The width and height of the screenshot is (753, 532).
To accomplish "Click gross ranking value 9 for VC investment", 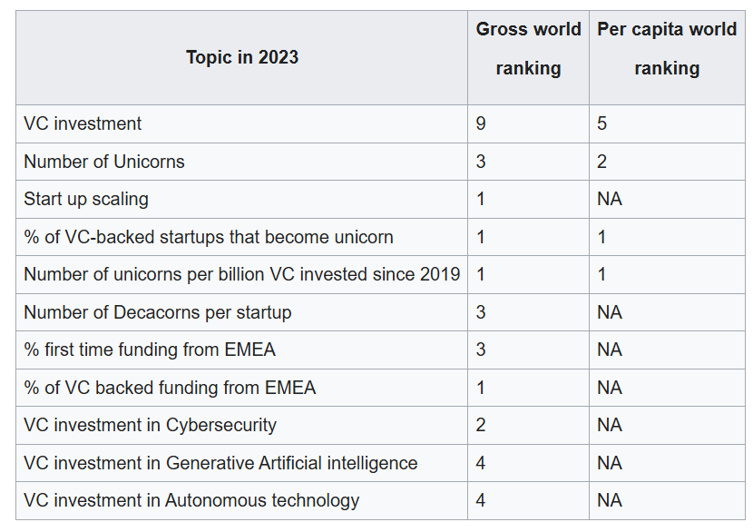I will pos(481,123).
